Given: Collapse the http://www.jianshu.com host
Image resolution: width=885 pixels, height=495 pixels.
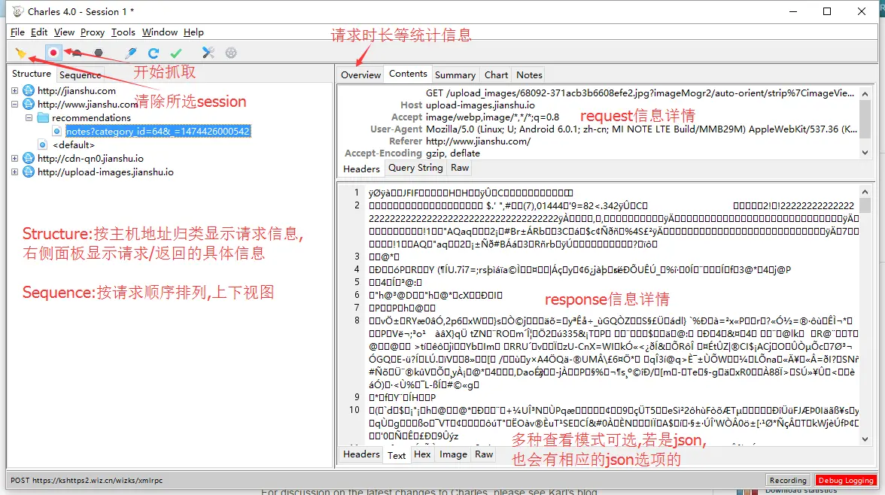Looking at the screenshot, I should 15,105.
